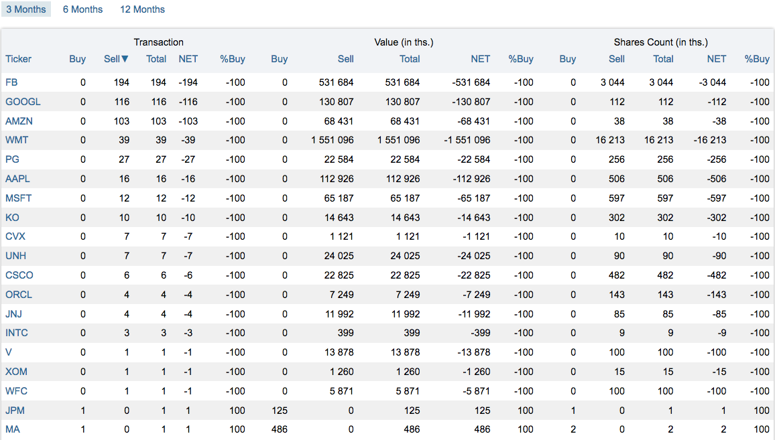This screenshot has height=440, width=775.
Task: Select the 12 Months tab
Action: point(142,9)
